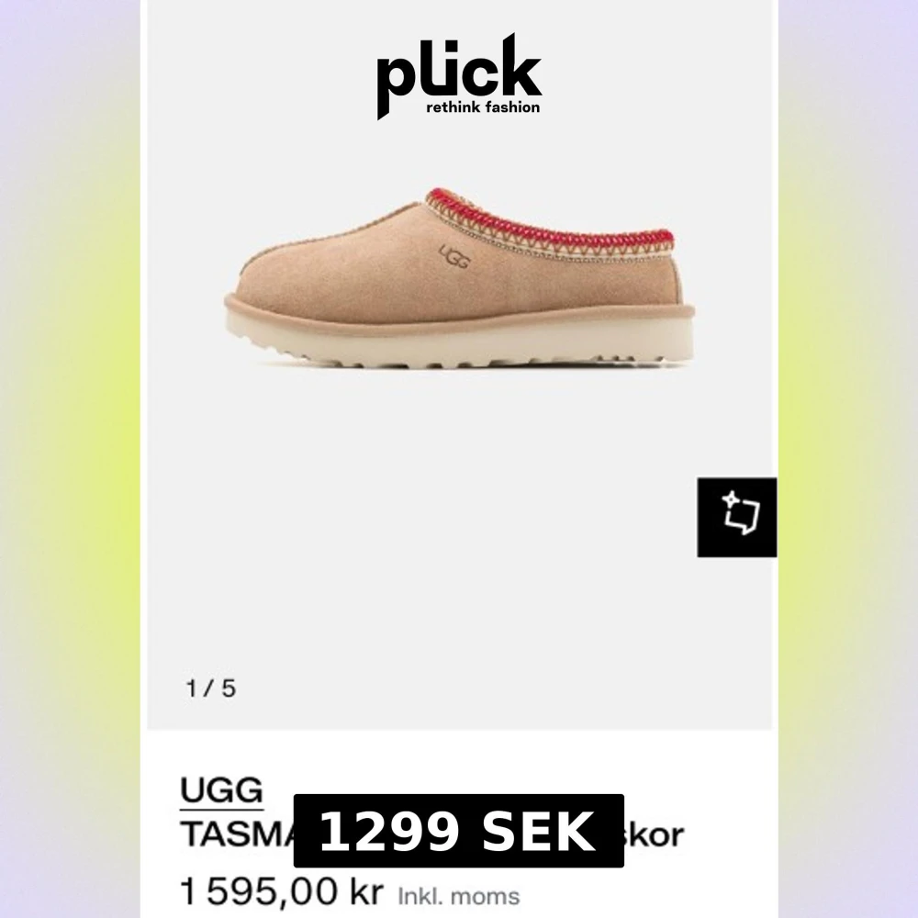Open the tan UGG slipper product photo

[x=460, y=277]
